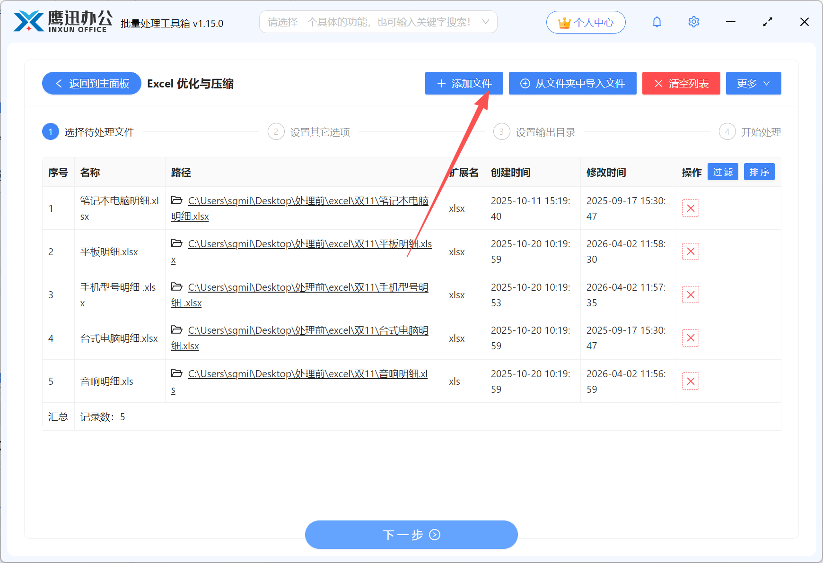
Task: Click the fullscreen expand icon
Action: point(767,22)
